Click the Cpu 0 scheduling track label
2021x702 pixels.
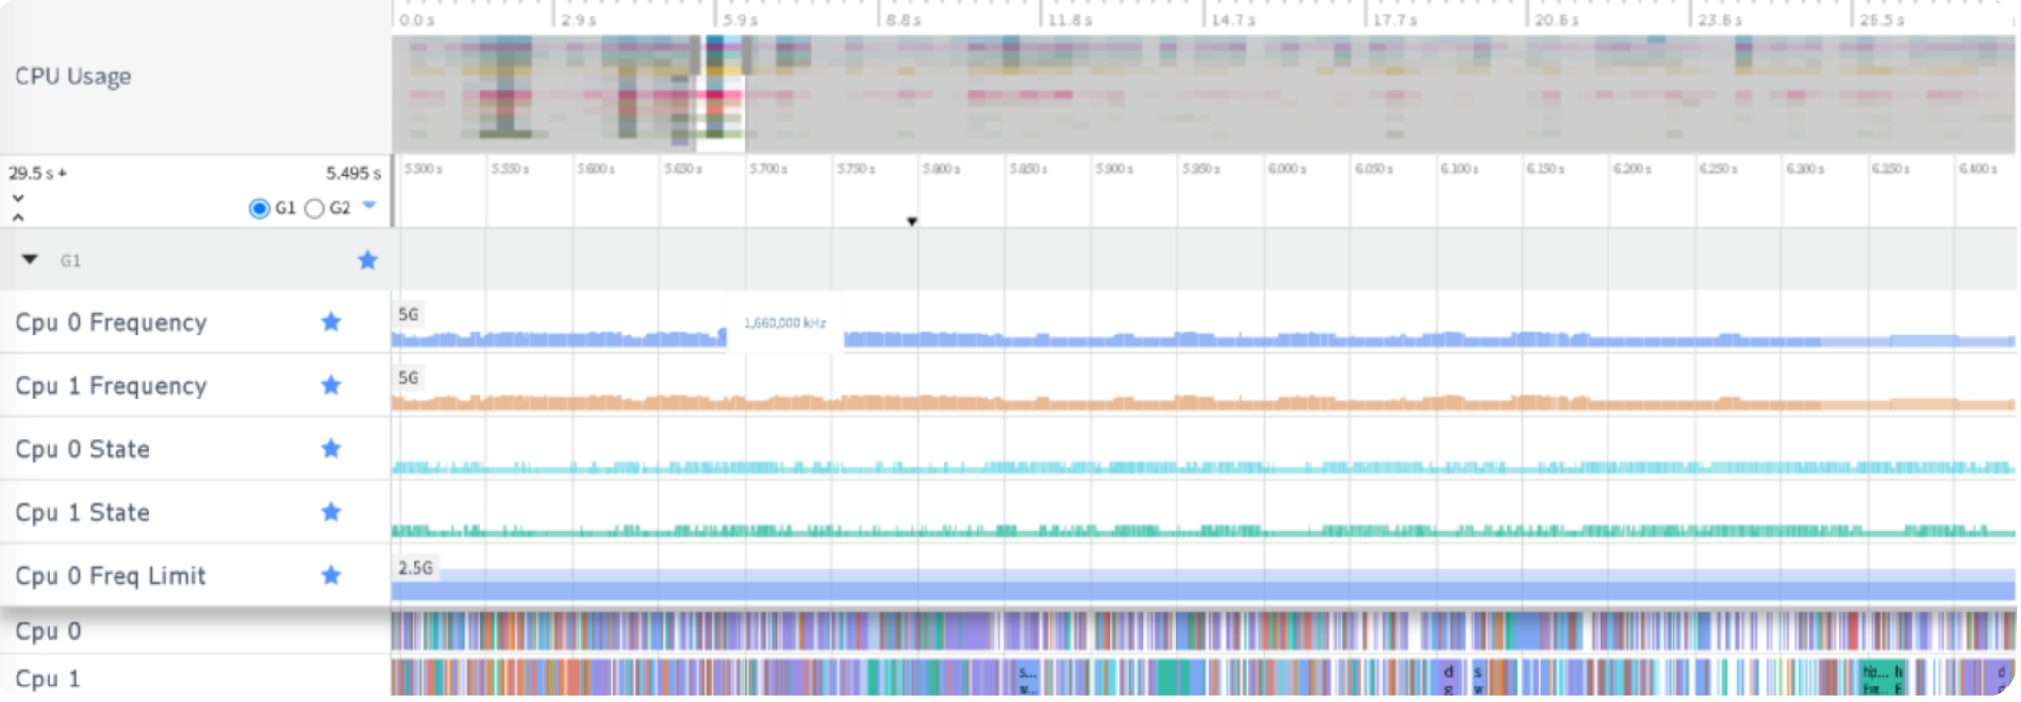coord(48,631)
